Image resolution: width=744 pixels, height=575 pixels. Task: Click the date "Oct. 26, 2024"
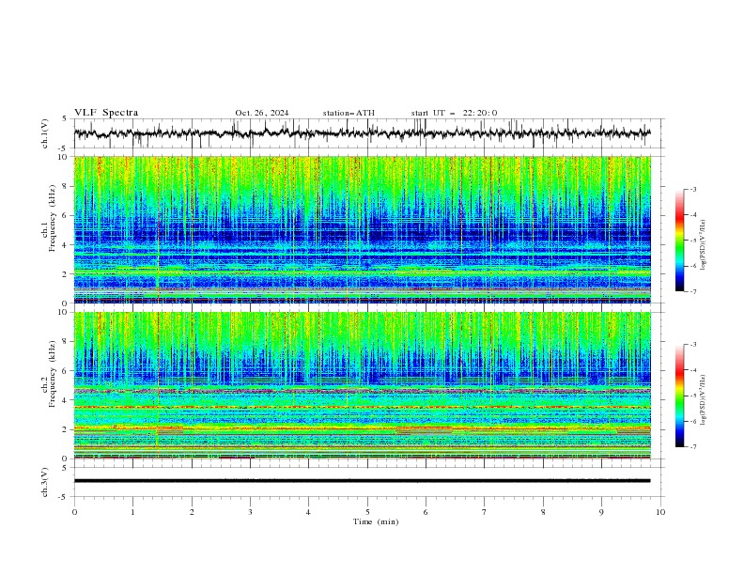pyautogui.click(x=262, y=113)
